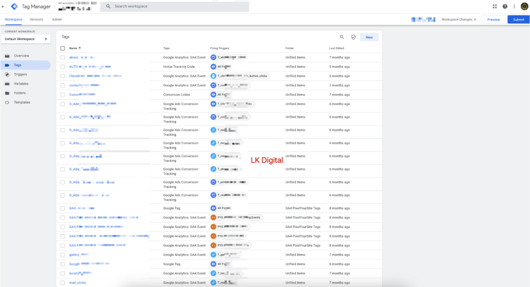
Task: Click the T_ab trigger chip icon
Action: click(x=213, y=57)
